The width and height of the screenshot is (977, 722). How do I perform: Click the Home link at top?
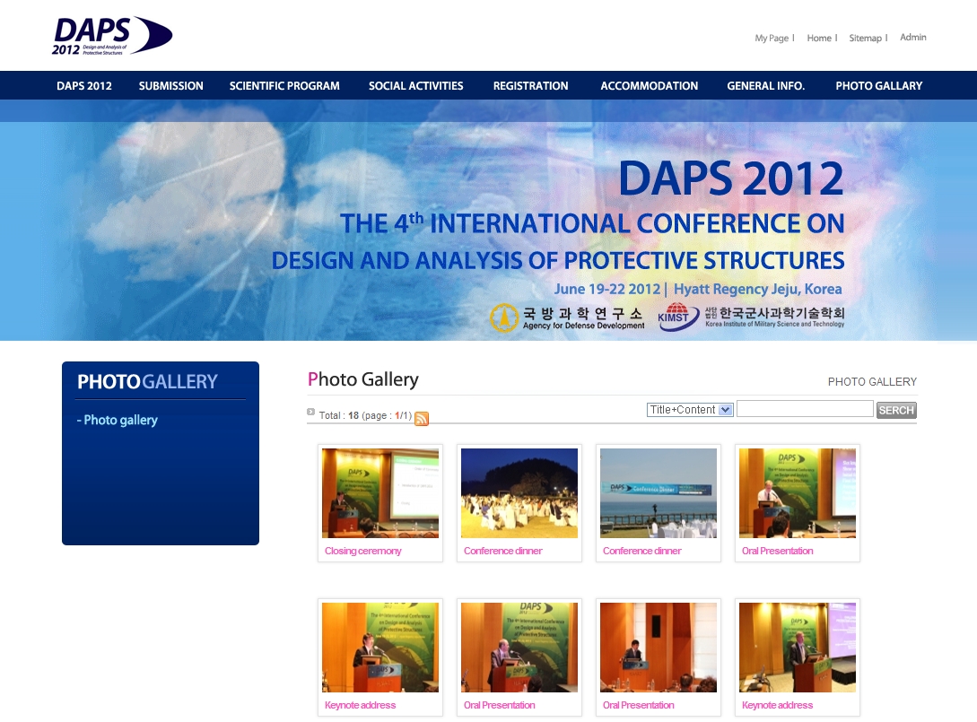pos(819,38)
